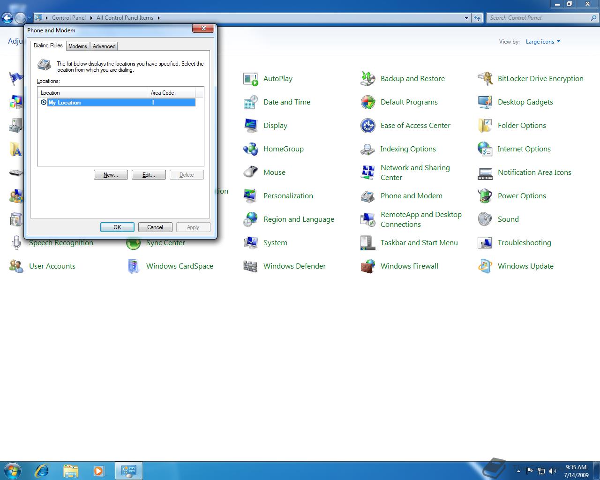This screenshot has width=600, height=480.
Task: Open Backup and Restore icon
Action: pyautogui.click(x=367, y=79)
